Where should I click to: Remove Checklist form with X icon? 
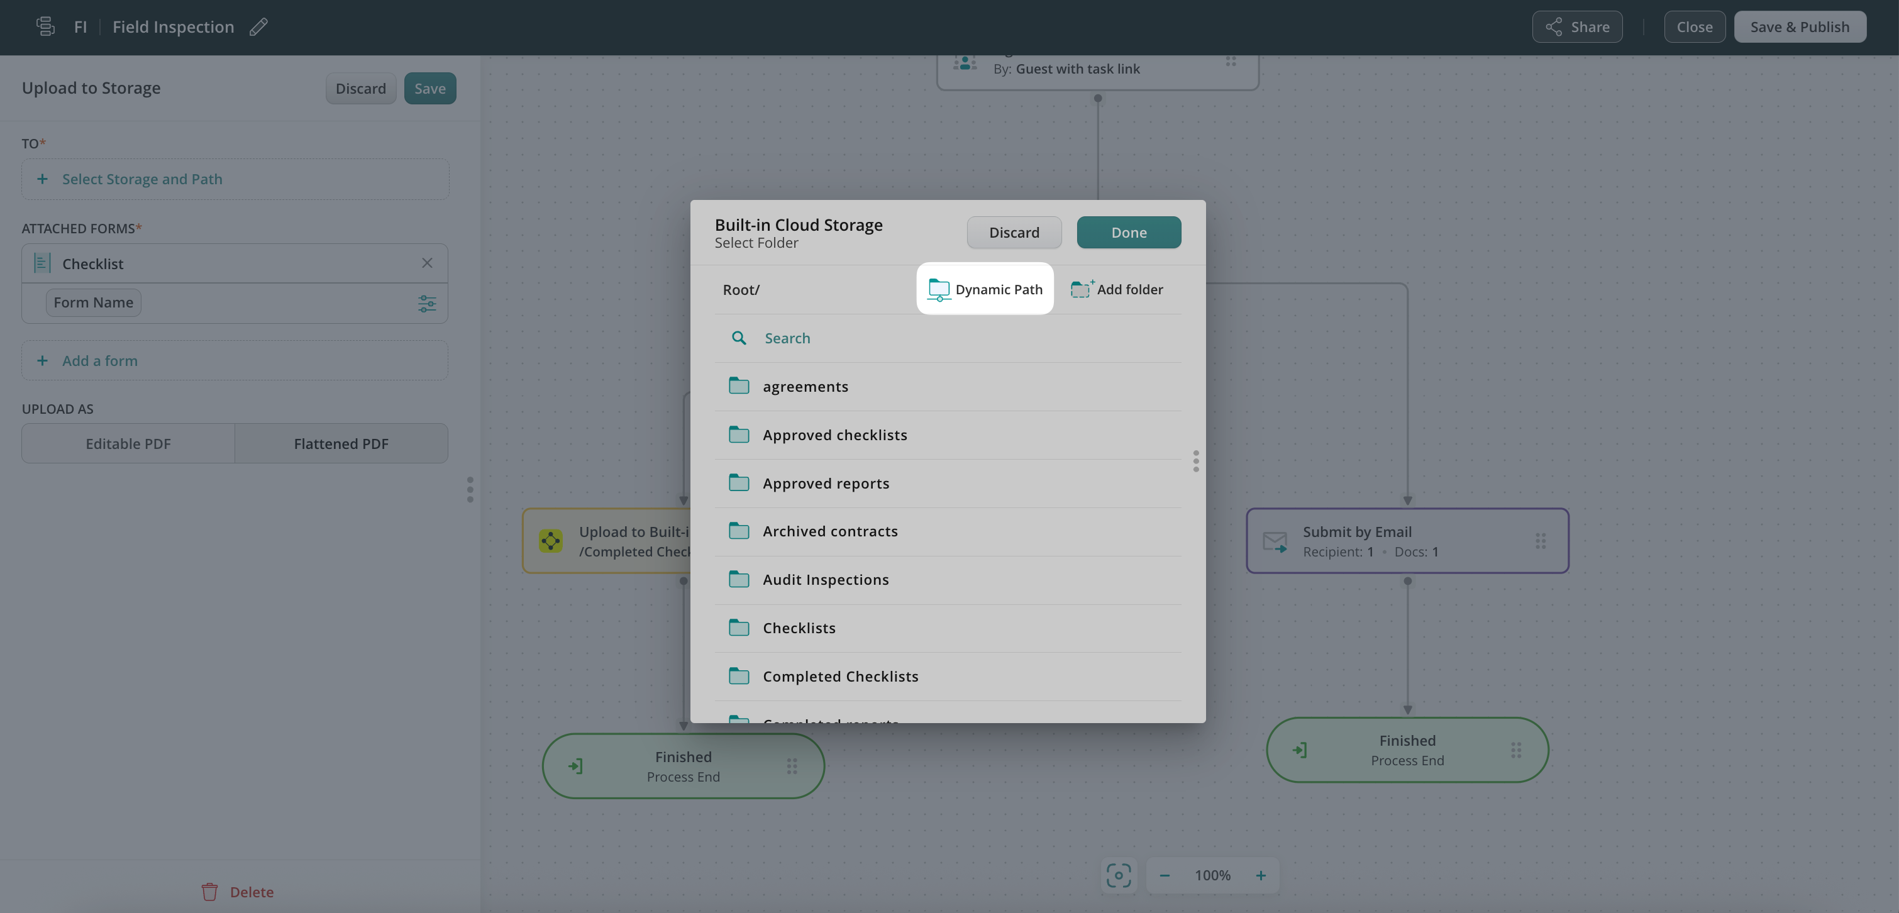pos(427,263)
